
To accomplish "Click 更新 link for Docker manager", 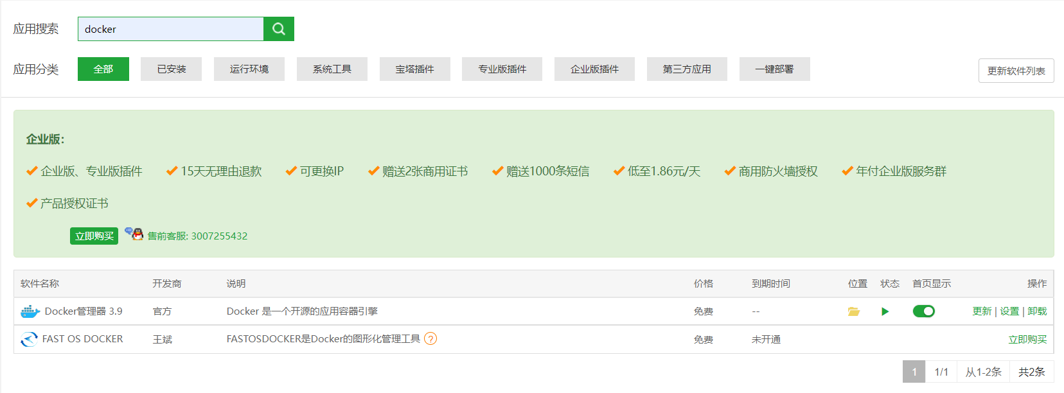I will click(x=982, y=311).
